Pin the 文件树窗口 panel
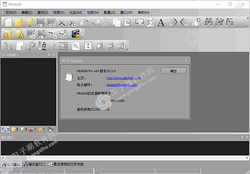The height and width of the screenshot is (174, 250). [x=49, y=55]
